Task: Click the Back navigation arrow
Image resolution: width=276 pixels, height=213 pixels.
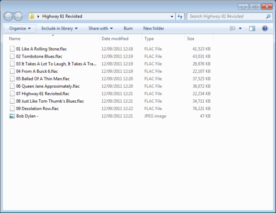Action: 8,17
